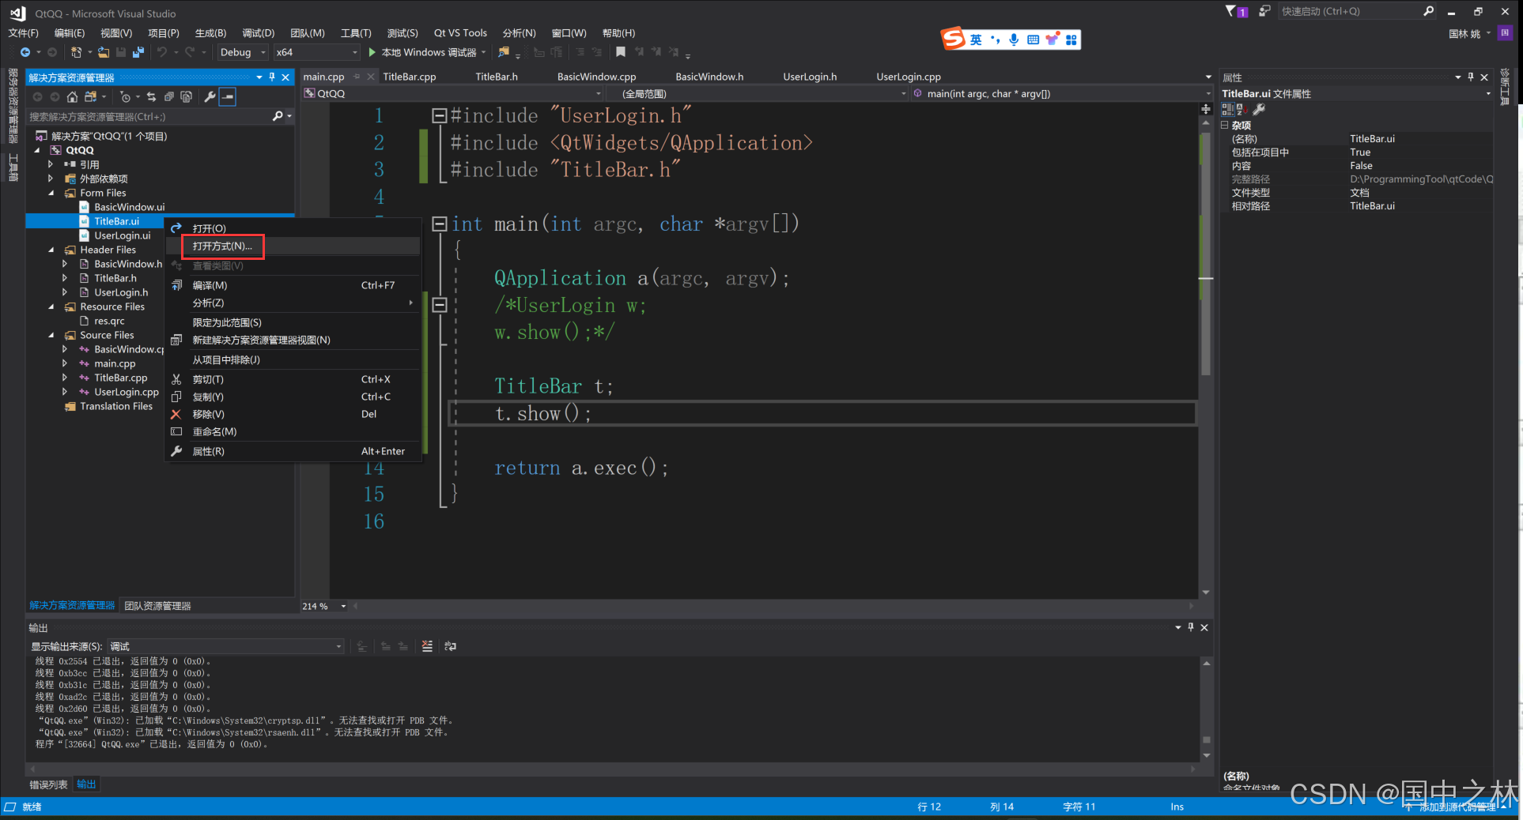Image resolution: width=1523 pixels, height=820 pixels.
Task: Expand the main.cpp tree node
Action: [x=65, y=363]
